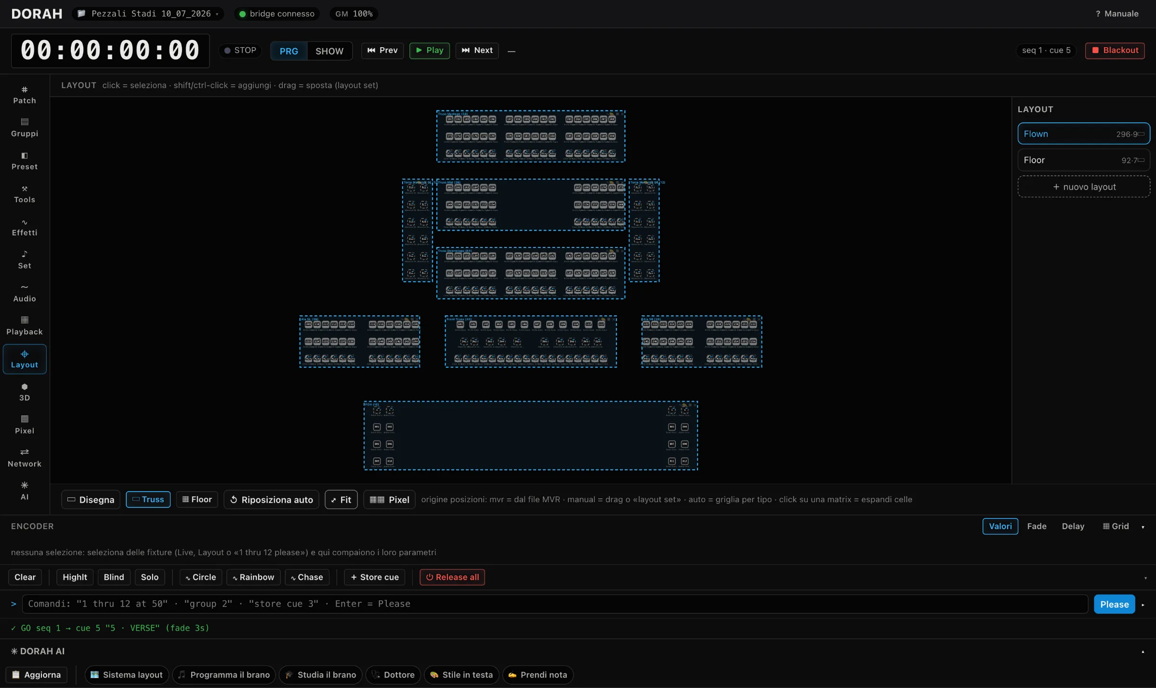
Task: Select the Flown layout
Action: pyautogui.click(x=1084, y=134)
